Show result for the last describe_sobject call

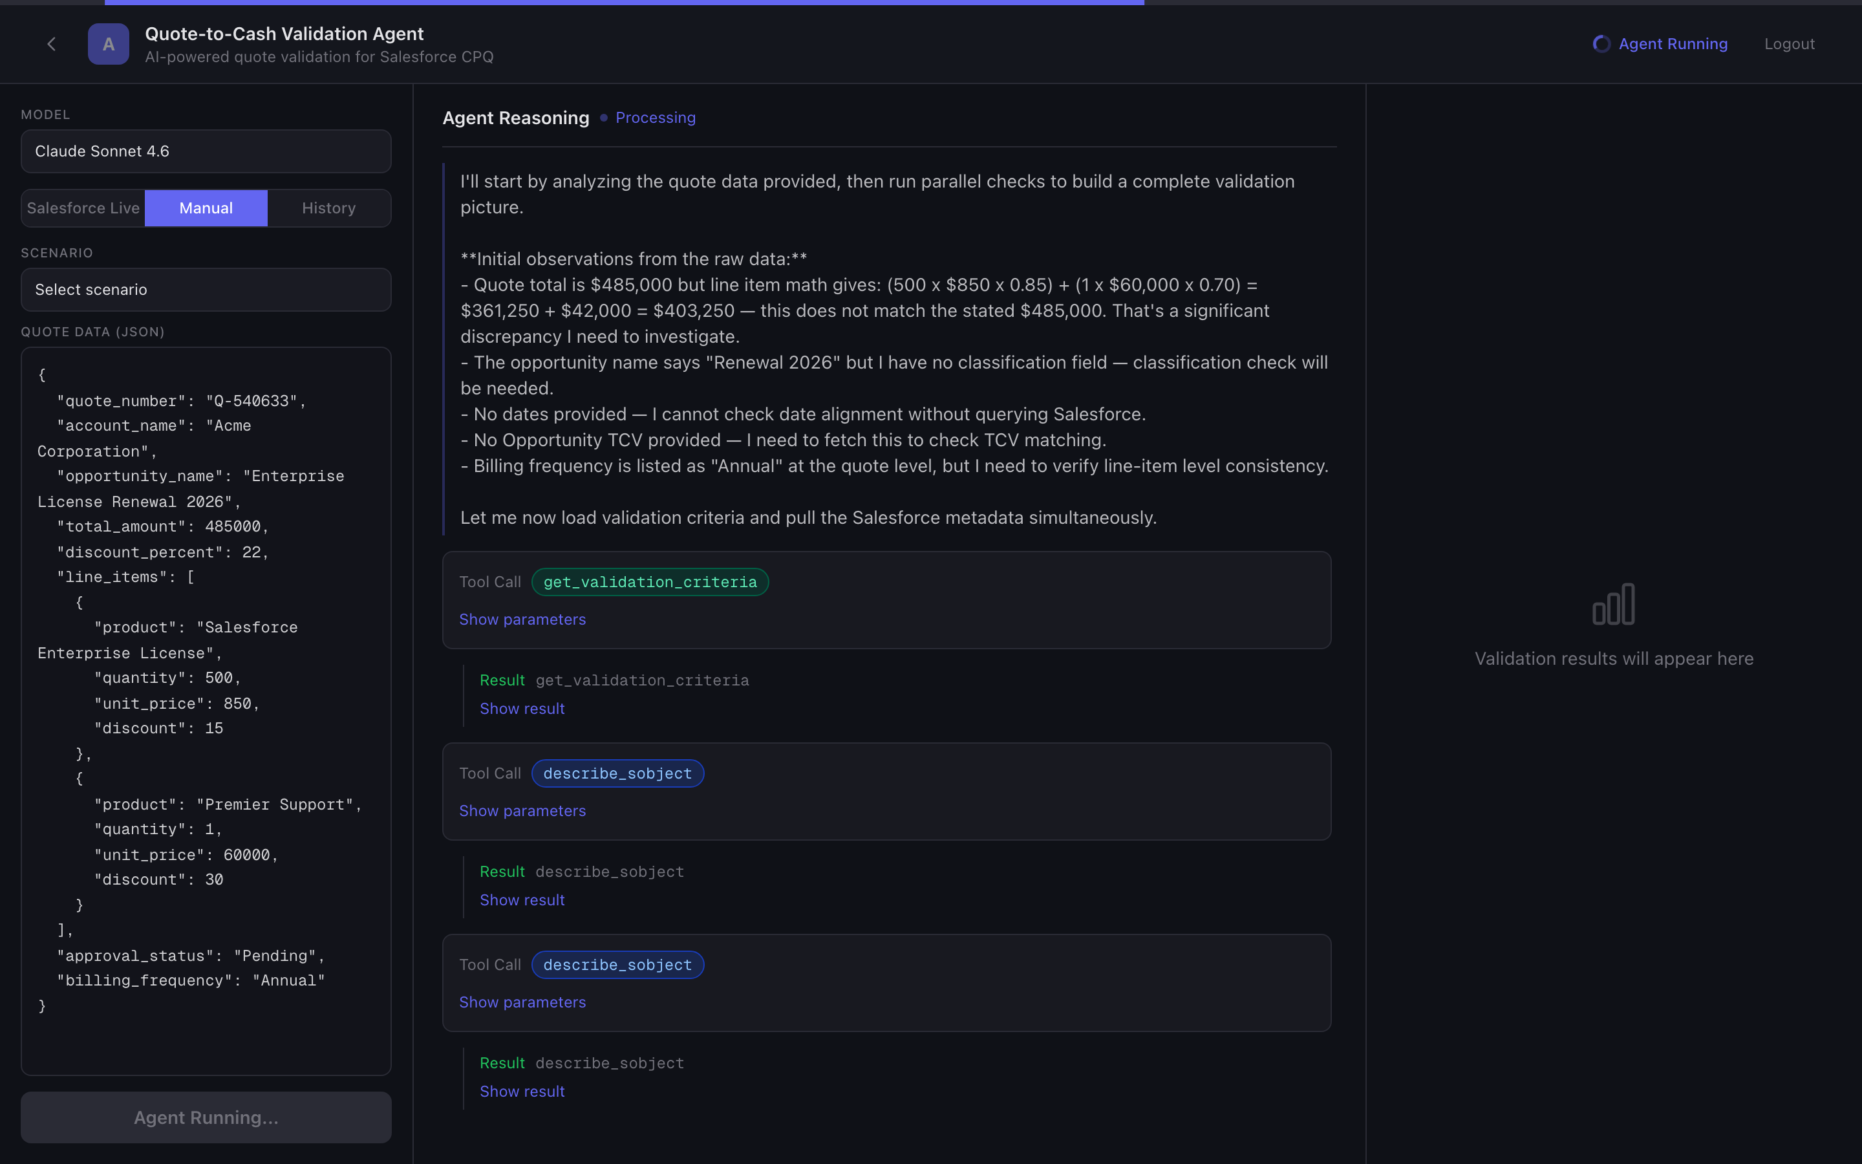pyautogui.click(x=522, y=1091)
